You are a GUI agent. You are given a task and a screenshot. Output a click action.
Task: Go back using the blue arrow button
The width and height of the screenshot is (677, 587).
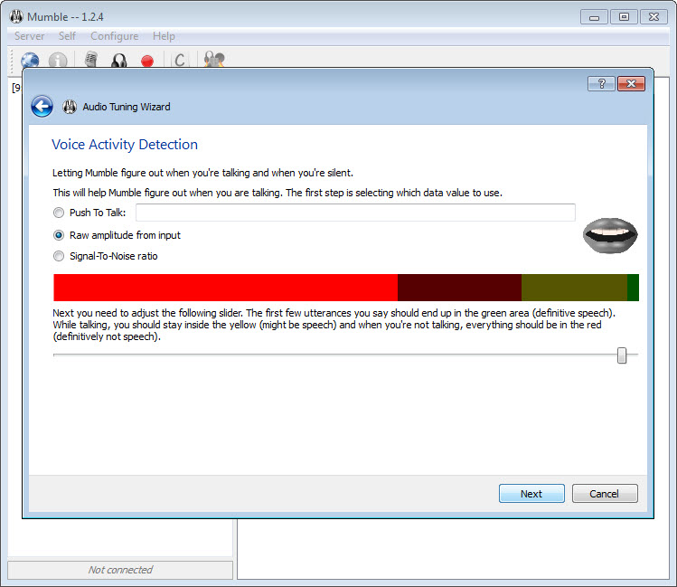point(42,107)
